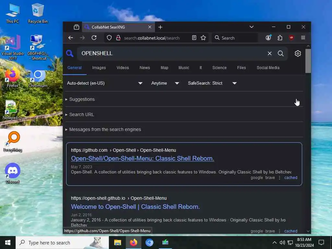Open Firefox account profile icon
The image size is (332, 249).
coord(268,38)
